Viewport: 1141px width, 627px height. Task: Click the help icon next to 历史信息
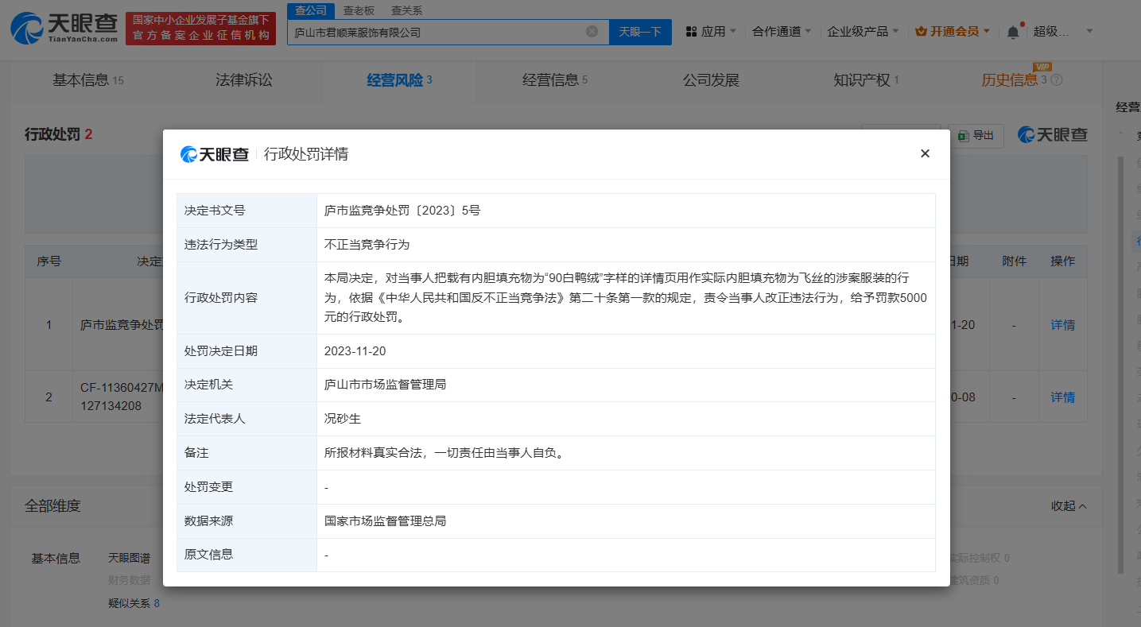tap(1057, 80)
